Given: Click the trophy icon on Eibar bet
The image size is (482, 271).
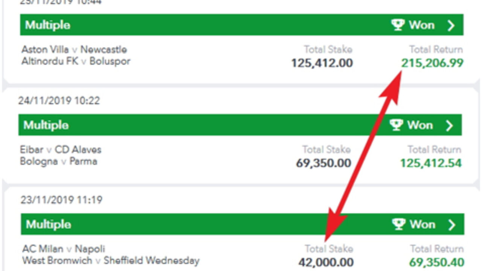Looking at the screenshot, I should (x=396, y=125).
